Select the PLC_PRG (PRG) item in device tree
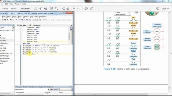The image size is (172, 96). tap(3, 41)
